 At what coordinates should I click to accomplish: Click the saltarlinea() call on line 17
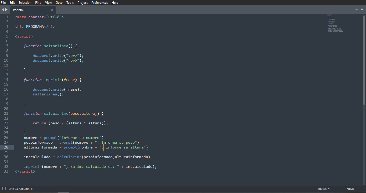pos(48,94)
